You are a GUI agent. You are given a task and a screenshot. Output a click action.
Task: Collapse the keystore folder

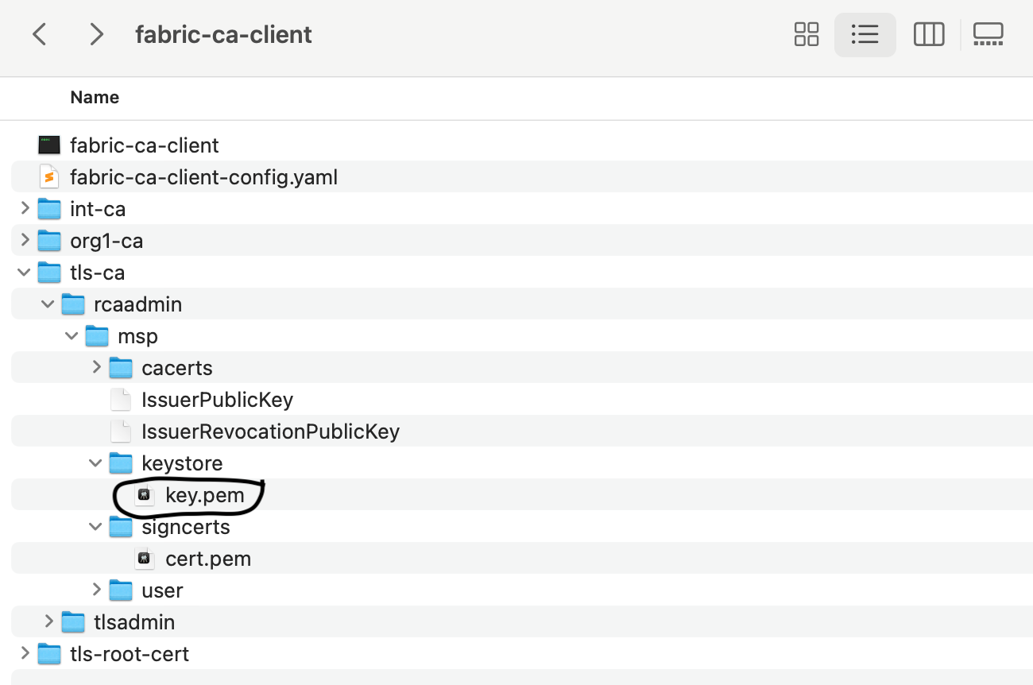pos(96,462)
